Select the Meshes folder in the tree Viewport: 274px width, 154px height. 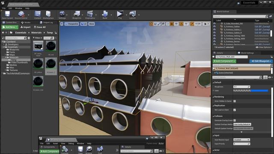click(13, 65)
